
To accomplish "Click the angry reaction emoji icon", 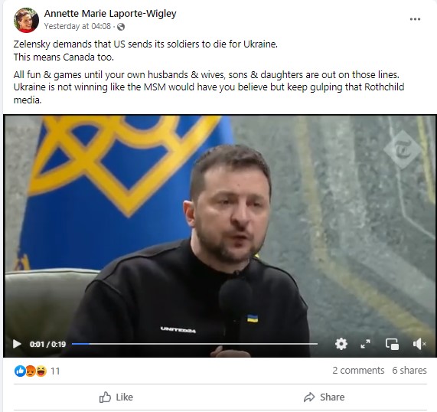I will [x=31, y=371].
